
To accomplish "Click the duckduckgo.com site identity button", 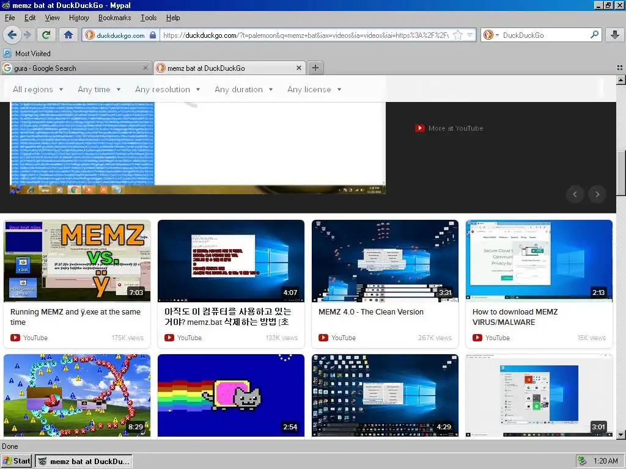I will [120, 35].
